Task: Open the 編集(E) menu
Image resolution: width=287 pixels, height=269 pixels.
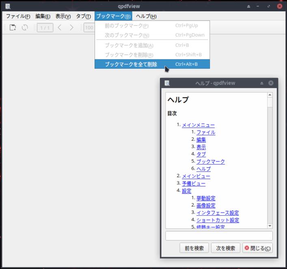Action: point(43,16)
